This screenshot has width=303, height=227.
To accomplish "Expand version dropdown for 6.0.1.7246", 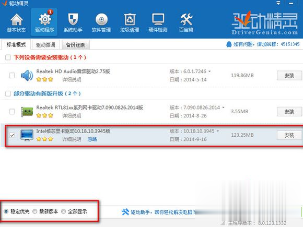I will (x=209, y=71).
